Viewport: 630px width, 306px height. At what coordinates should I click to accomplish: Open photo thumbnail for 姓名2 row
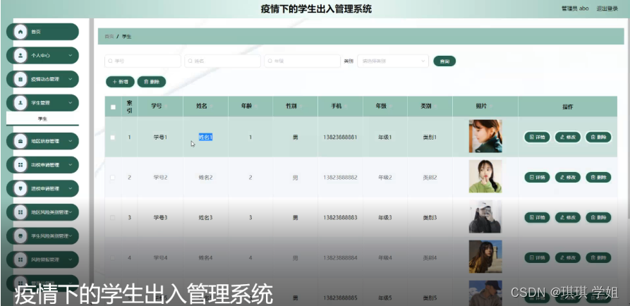coord(485,176)
